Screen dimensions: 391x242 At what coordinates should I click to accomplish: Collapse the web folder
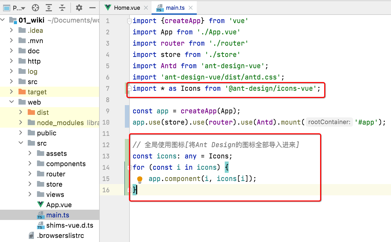(12, 102)
